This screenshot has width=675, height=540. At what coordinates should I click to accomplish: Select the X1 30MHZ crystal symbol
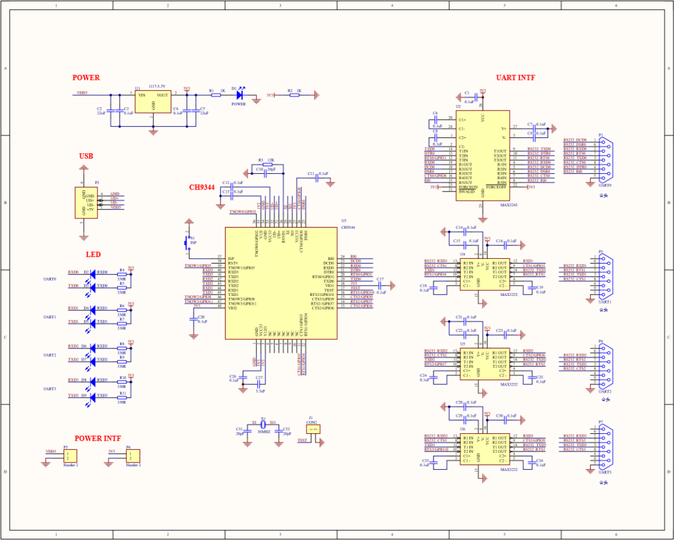tap(263, 425)
